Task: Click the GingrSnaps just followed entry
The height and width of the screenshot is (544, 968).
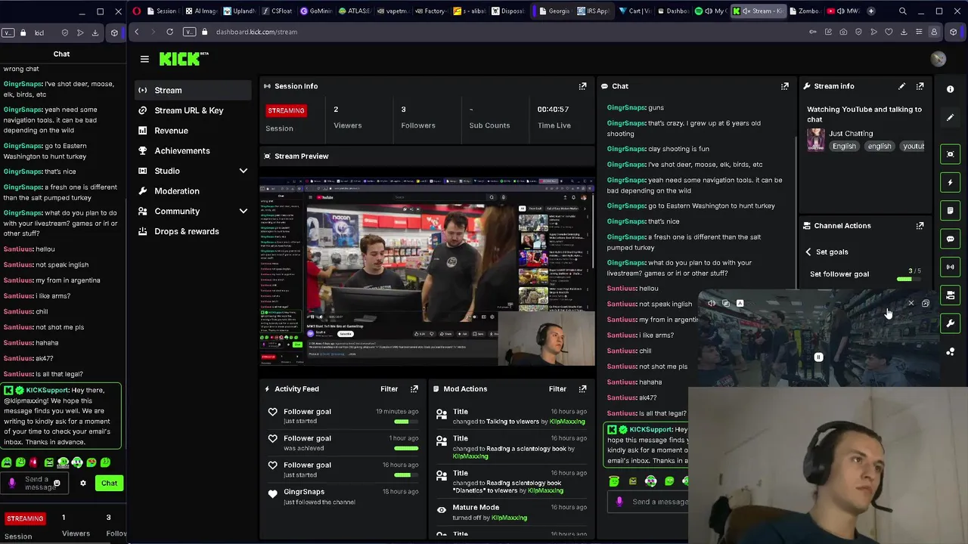Action: point(343,496)
